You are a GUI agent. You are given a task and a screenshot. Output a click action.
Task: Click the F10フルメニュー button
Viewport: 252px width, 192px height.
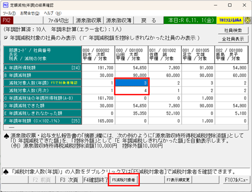(236, 180)
